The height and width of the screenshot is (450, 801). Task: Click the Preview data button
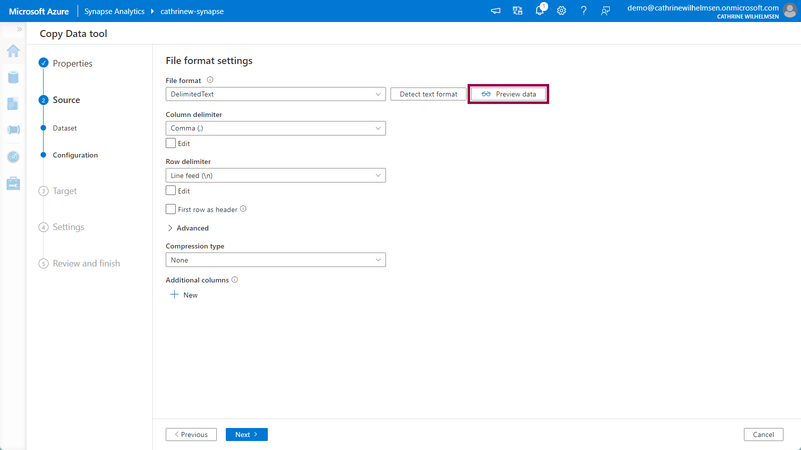[x=508, y=94]
